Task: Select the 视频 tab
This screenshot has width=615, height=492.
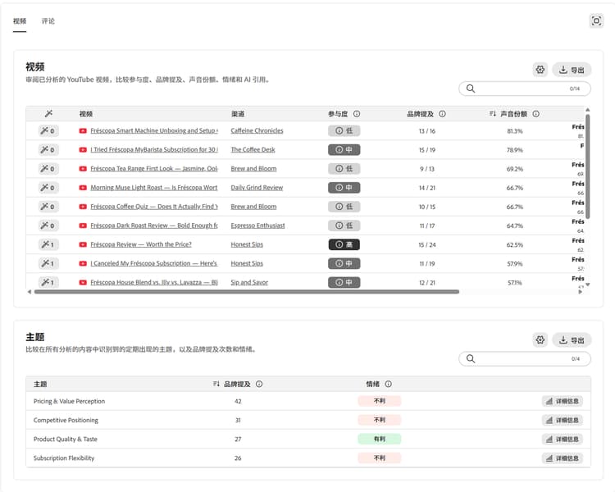Action: pyautogui.click(x=20, y=21)
